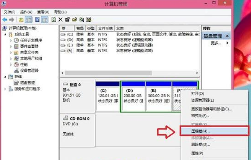The width and height of the screenshot is (251, 160).
Task: Choose 资源管理器(E) in context menu
Action: tap(215, 100)
